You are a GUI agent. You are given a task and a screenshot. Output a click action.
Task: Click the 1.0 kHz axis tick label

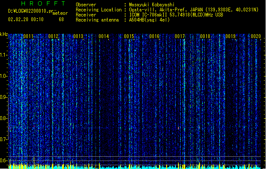click(3, 76)
